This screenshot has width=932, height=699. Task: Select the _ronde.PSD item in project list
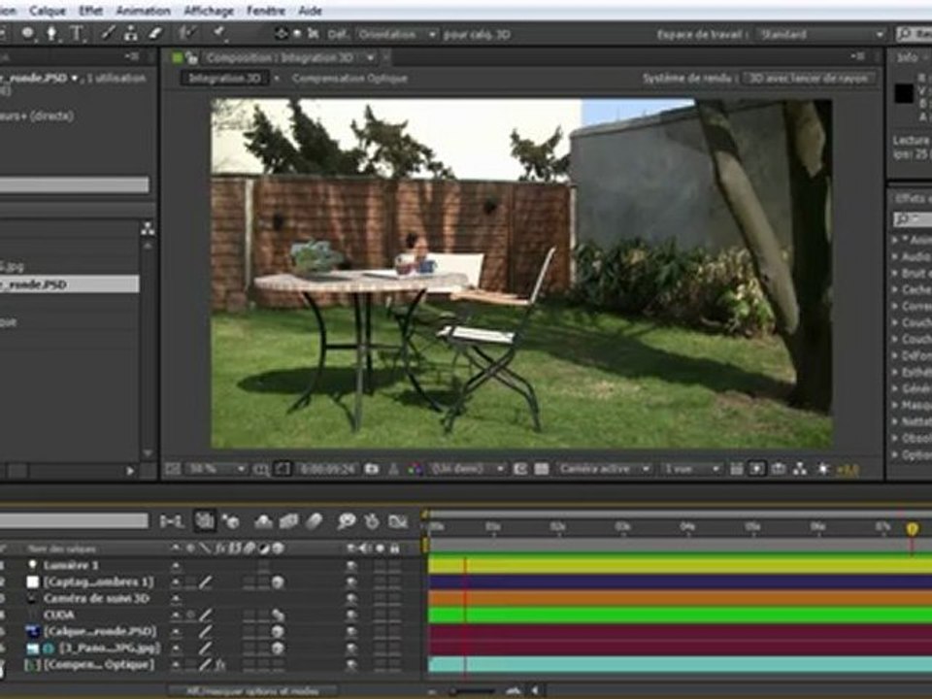pyautogui.click(x=70, y=284)
